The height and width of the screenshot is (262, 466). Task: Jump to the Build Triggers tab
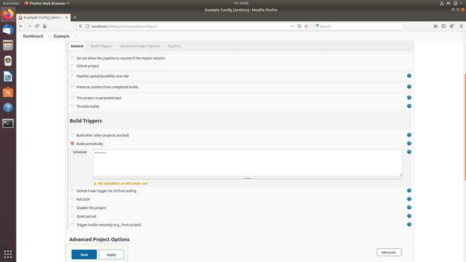(101, 46)
